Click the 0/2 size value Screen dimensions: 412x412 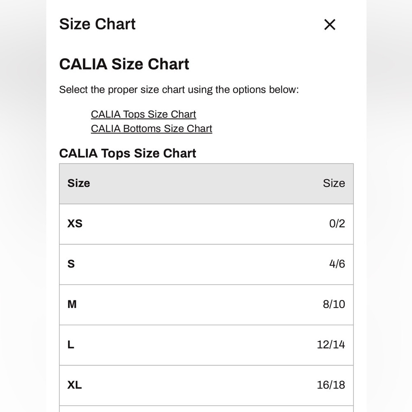click(337, 224)
